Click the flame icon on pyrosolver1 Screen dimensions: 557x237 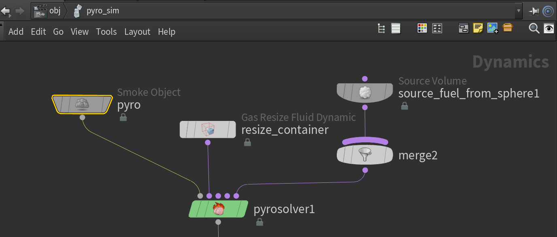click(219, 208)
